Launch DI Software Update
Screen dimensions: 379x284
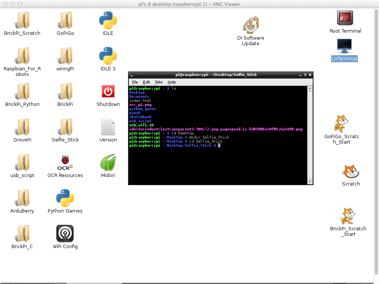[x=251, y=25]
